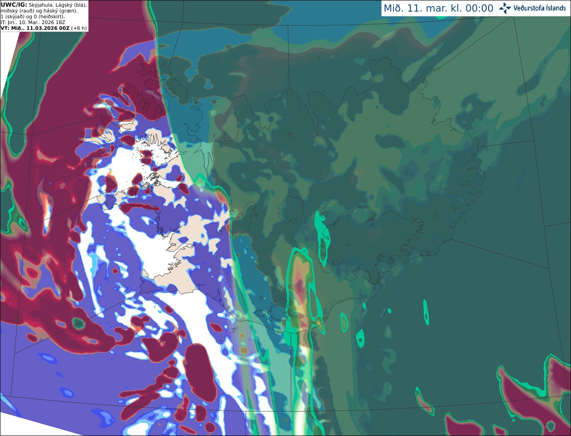Click the 'UWC/IG: Skýjahula. Lágský (blá),' legend line
The width and height of the screenshot is (571, 436).
(x=44, y=4)
